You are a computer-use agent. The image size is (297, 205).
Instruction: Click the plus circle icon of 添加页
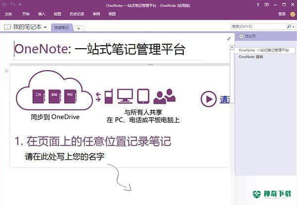(x=241, y=36)
